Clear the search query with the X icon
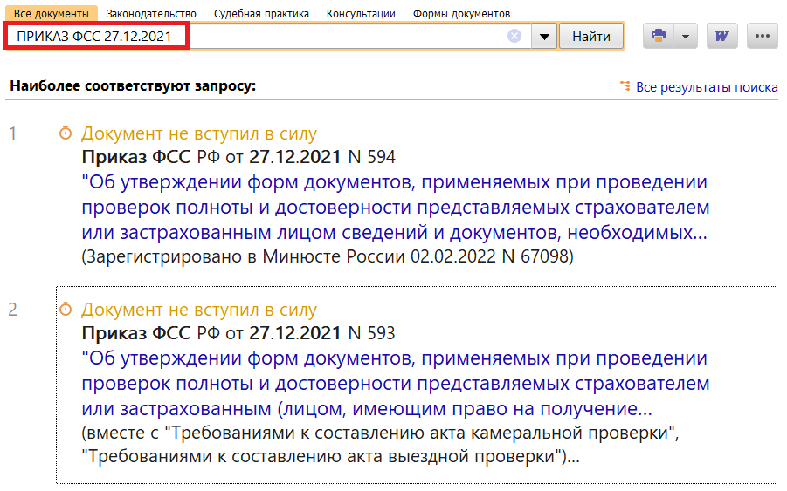The image size is (787, 491). tap(514, 36)
